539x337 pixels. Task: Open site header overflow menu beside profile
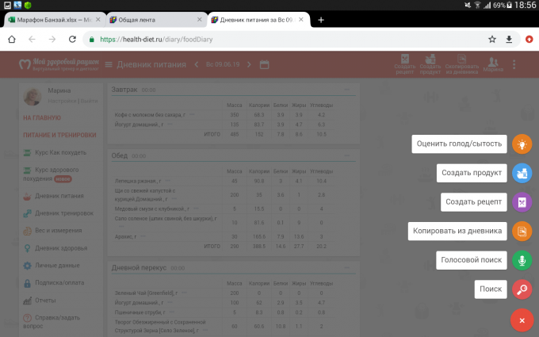coord(514,64)
